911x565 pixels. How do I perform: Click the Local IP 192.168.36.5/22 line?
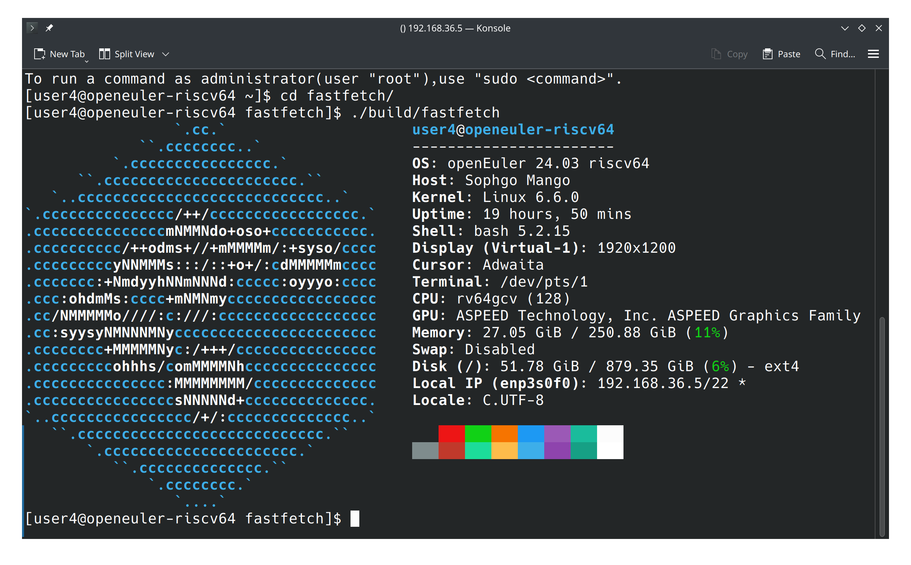(579, 383)
